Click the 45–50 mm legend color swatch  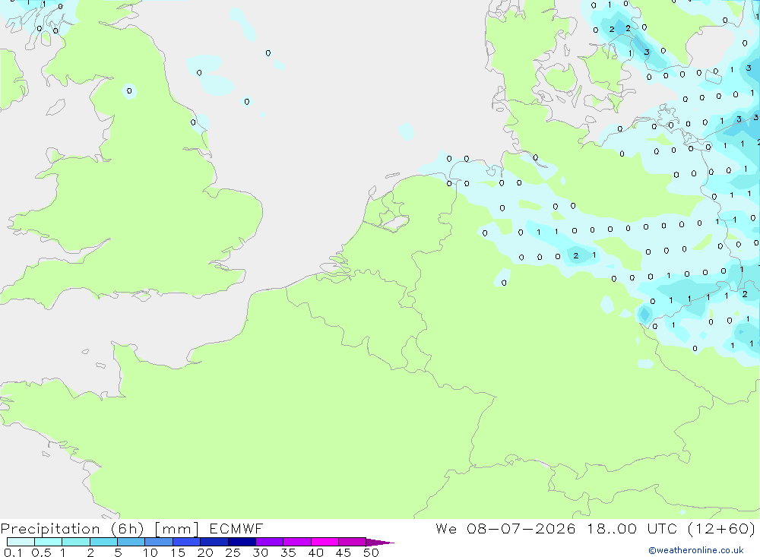pyautogui.click(x=353, y=542)
